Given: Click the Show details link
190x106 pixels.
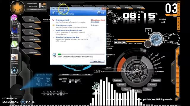Looking at the screenshot, I should (95, 22).
